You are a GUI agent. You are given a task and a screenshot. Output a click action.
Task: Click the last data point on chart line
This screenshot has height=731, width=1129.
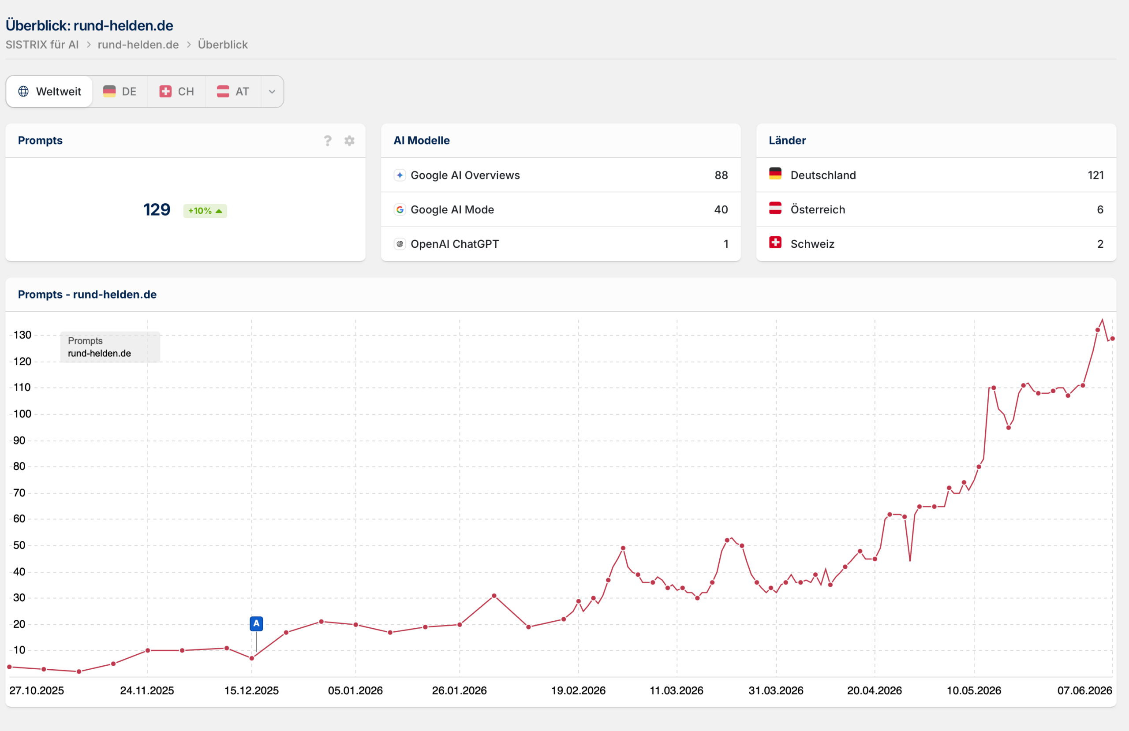(x=1112, y=338)
